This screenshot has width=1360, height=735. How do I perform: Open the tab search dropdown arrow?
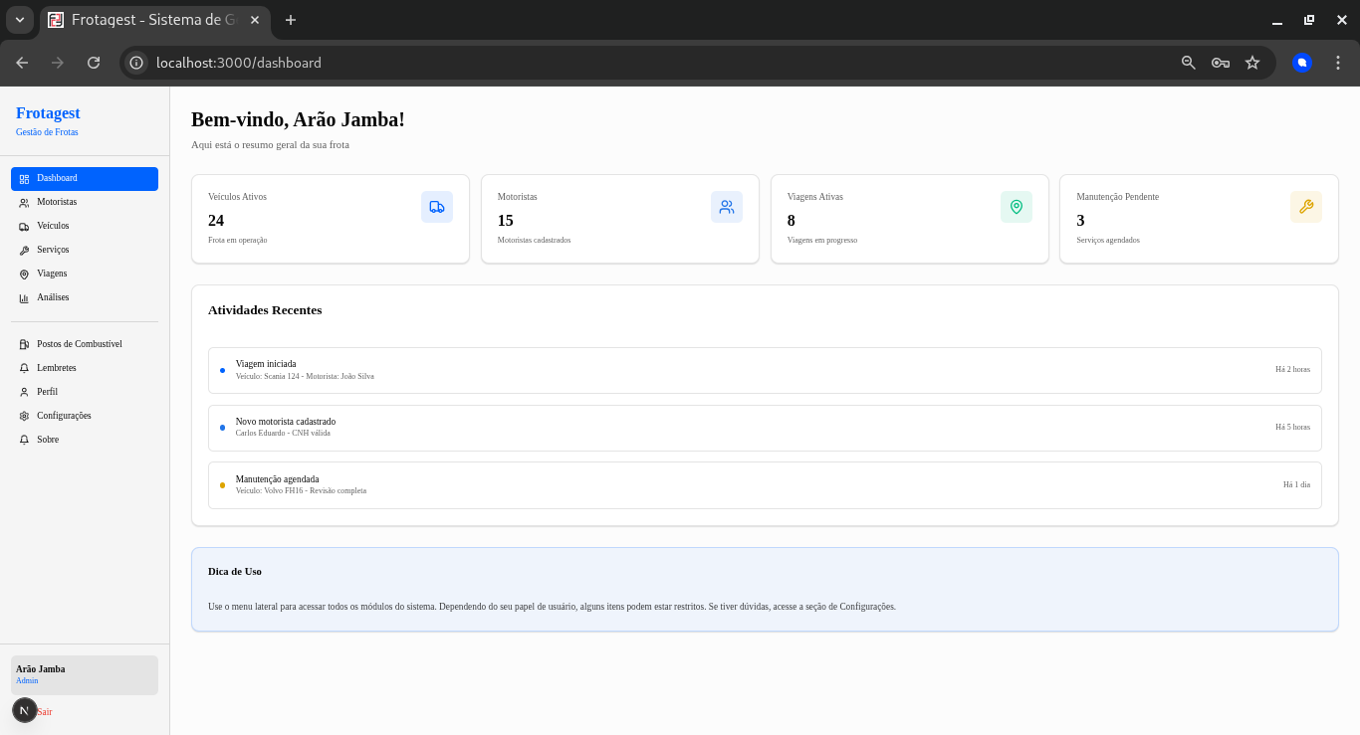point(20,20)
